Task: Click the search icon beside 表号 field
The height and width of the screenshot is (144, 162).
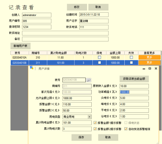Action: pyautogui.click(x=89, y=80)
